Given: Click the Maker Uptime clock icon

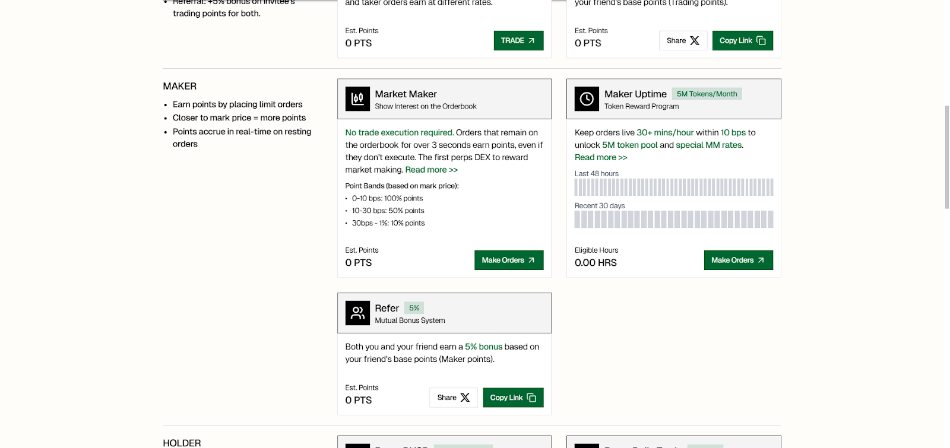Looking at the screenshot, I should click(587, 99).
